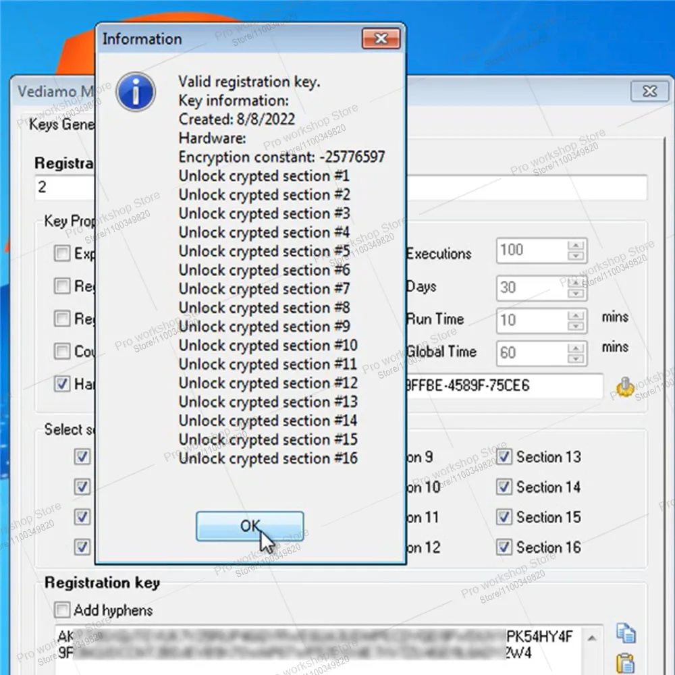Click the blue information icon
Image resolution: width=675 pixels, height=675 pixels.
coord(136,91)
